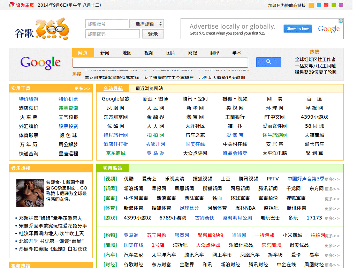Open the 违章查询 tool link
The width and height of the screenshot is (357, 268).
pyautogui.click(x=68, y=108)
